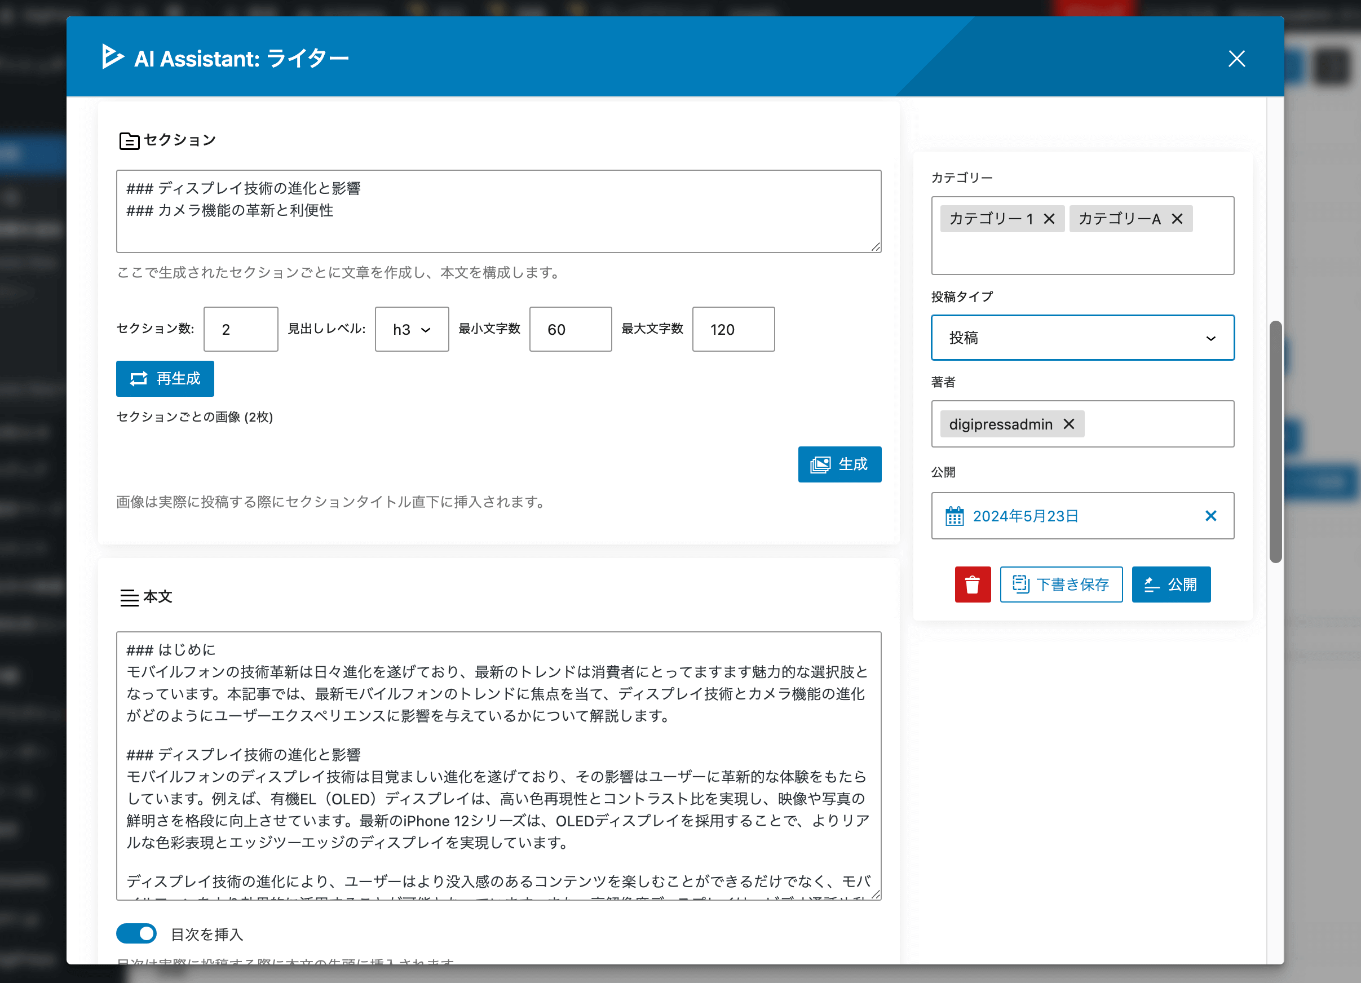Remove the カテゴリーA tag
The height and width of the screenshot is (983, 1361).
[1177, 219]
